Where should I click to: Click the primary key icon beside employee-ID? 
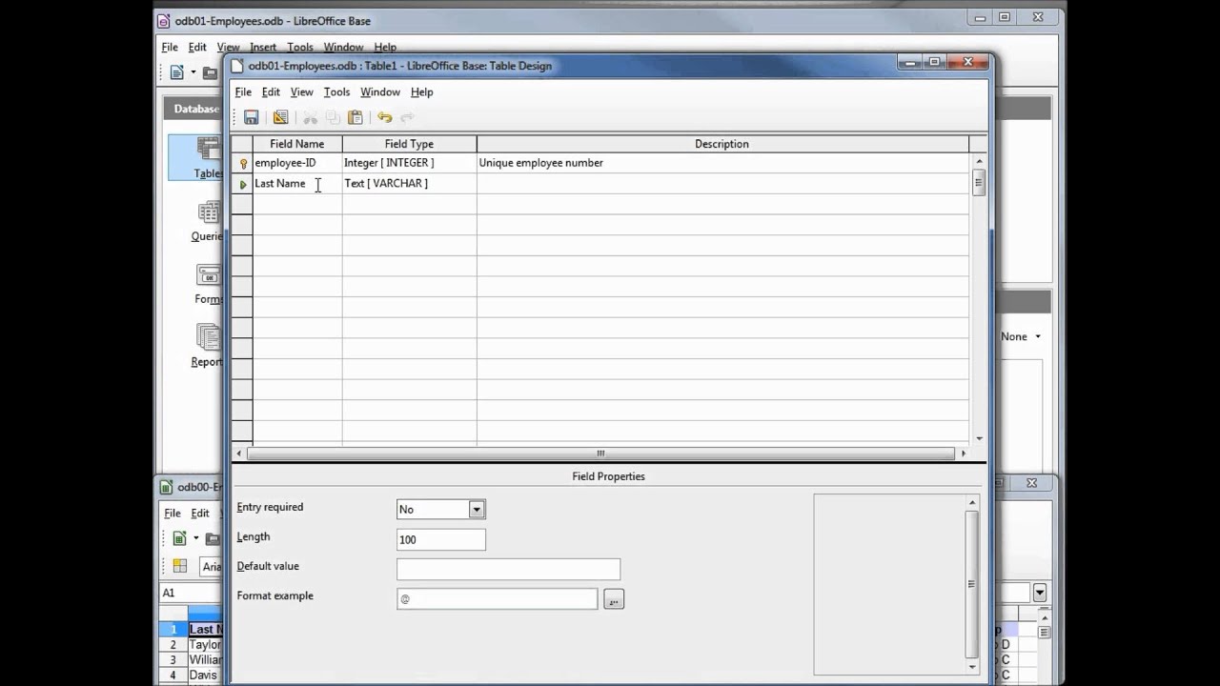click(x=243, y=163)
